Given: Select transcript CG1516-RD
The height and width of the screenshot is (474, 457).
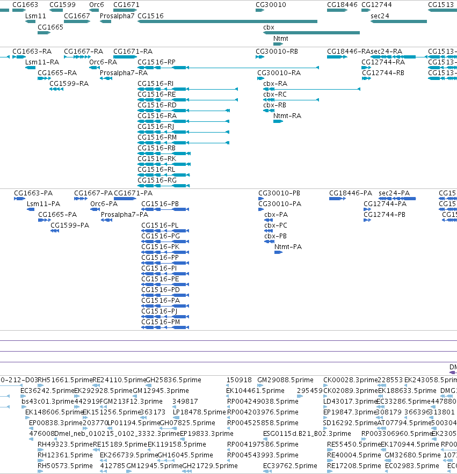Looking at the screenshot, I should tap(184, 111).
